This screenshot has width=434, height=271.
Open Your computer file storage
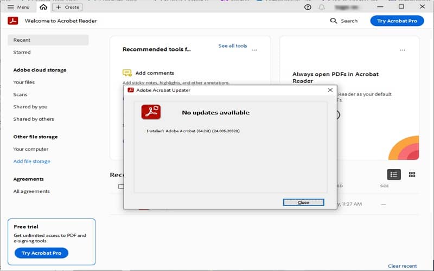pyautogui.click(x=31, y=149)
